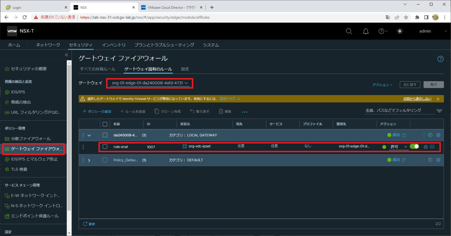Collapse the da240008 policy section
451x236 pixels.
(89, 135)
